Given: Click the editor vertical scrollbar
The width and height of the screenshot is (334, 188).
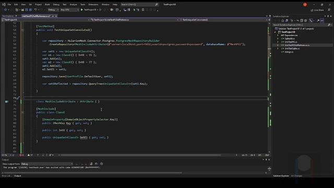Looking at the screenshot, I should [269, 87].
